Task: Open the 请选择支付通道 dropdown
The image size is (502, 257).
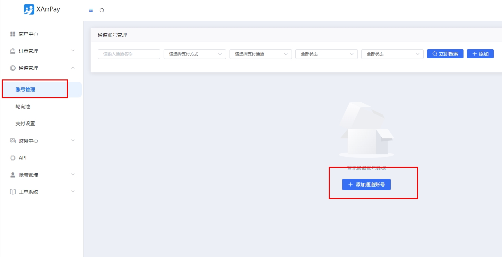Action: click(260, 54)
